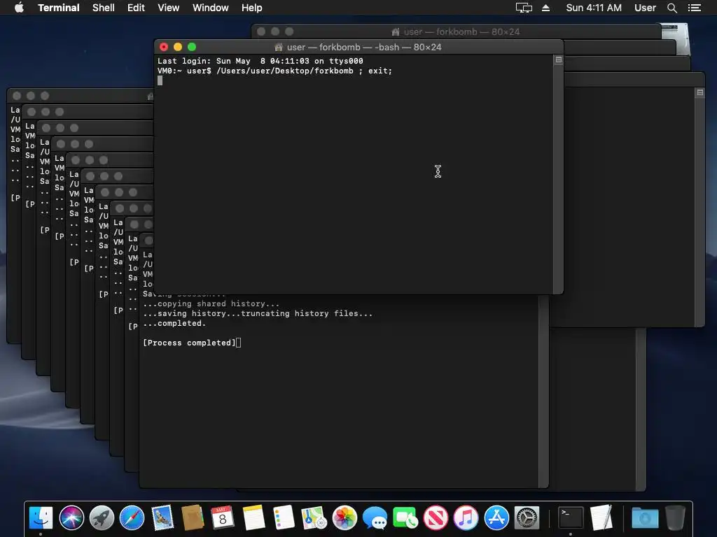This screenshot has height=537, width=717.
Task: Open Spotlight search magnifier
Action: pyautogui.click(x=671, y=8)
